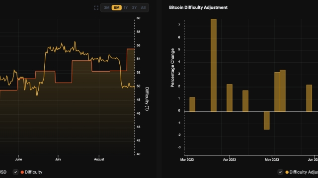Click the 60 value on difficulty axis
Screen dimensions: 318x178
tap(138, 18)
